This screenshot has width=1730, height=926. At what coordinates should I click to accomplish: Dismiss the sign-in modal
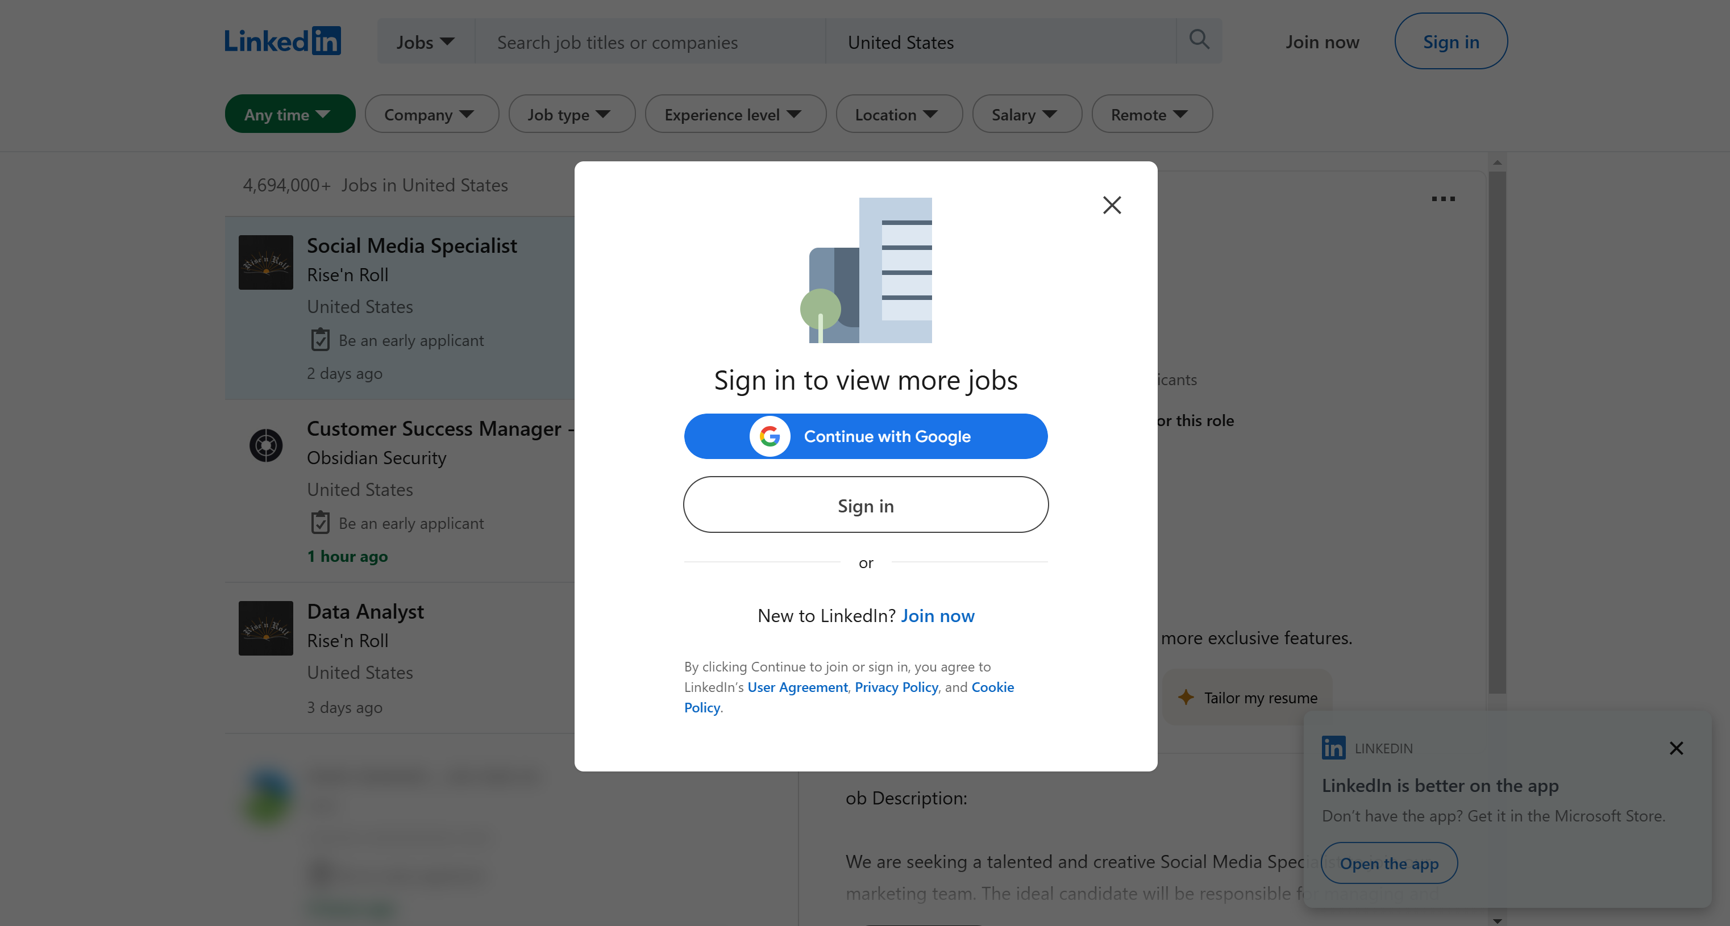tap(1112, 205)
